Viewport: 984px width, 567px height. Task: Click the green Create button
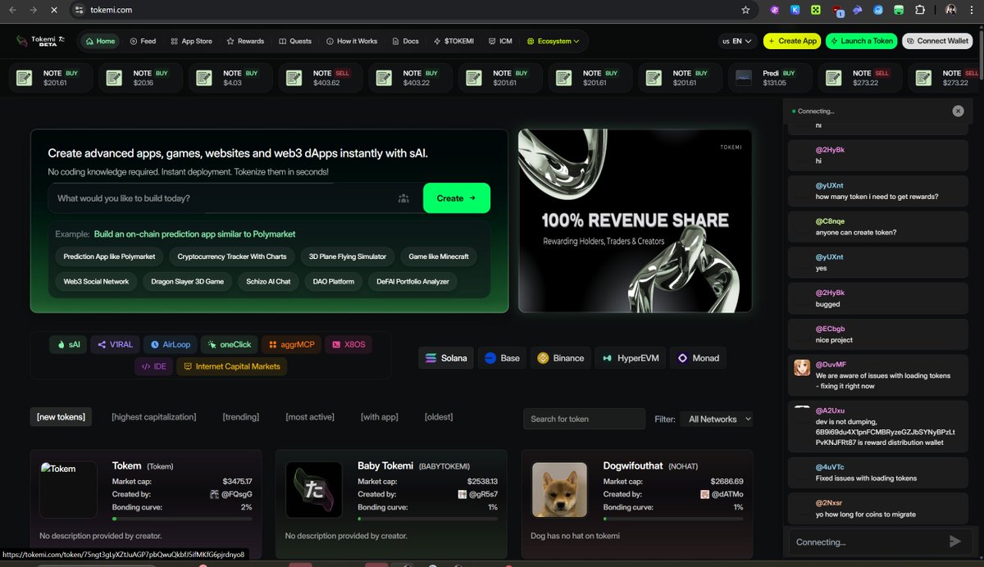pyautogui.click(x=457, y=198)
